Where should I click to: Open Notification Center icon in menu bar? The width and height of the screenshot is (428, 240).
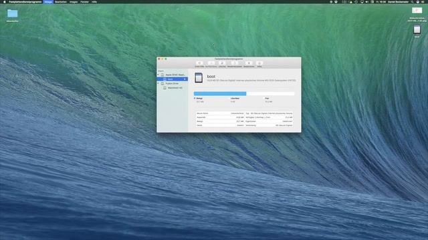[423, 1]
